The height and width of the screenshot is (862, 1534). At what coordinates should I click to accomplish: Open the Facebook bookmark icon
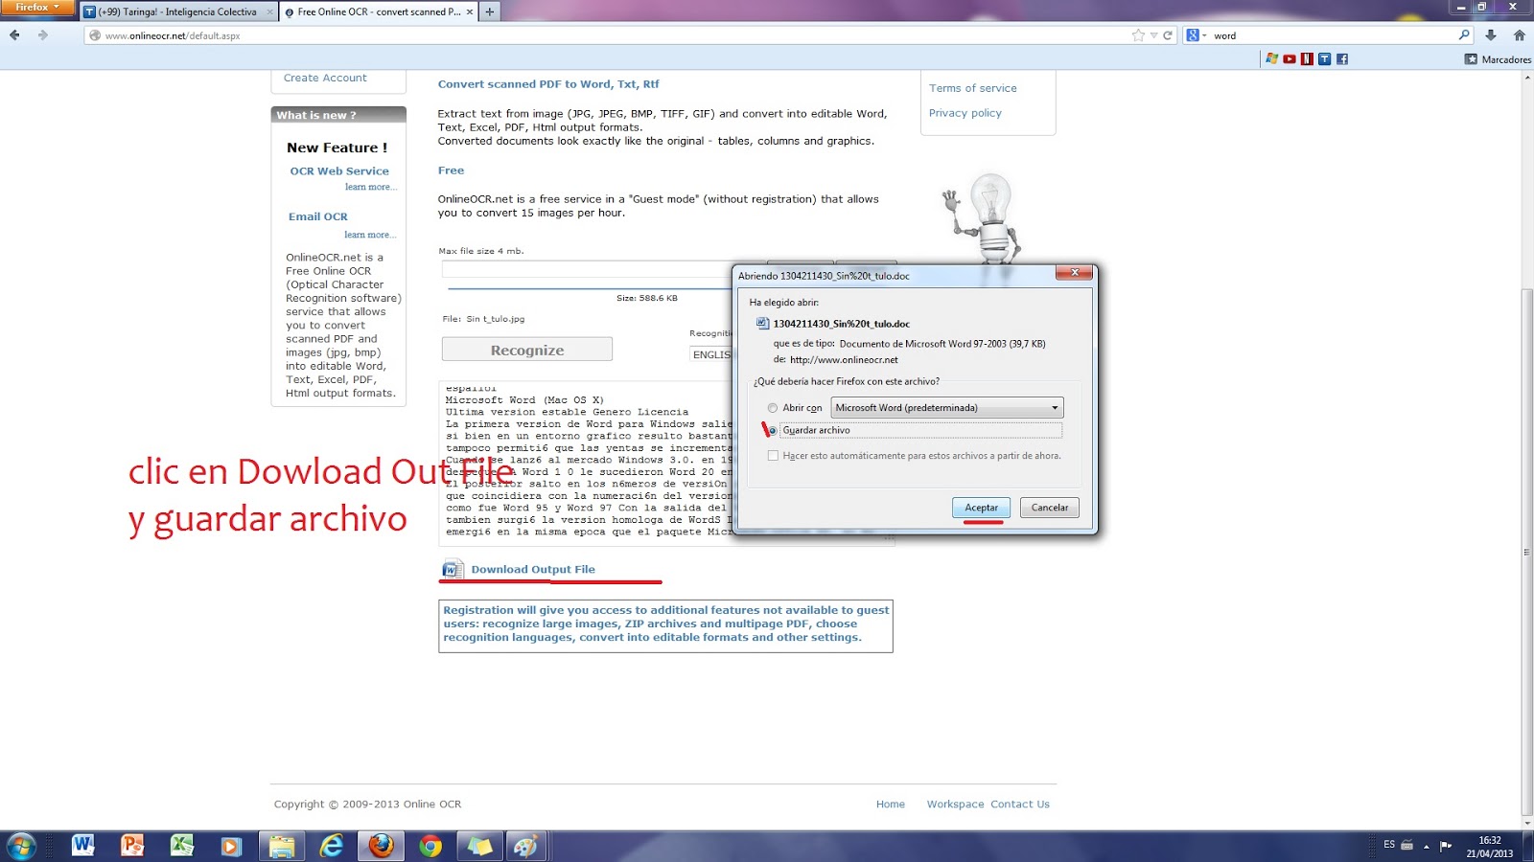click(x=1342, y=59)
